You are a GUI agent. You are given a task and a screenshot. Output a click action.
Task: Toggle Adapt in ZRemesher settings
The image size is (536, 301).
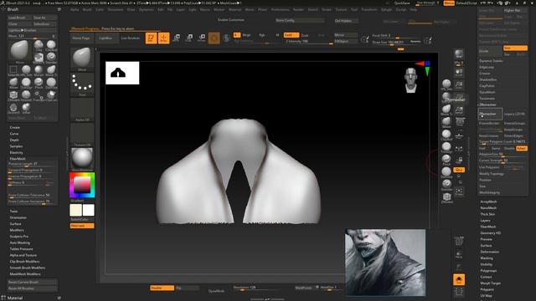point(521,149)
